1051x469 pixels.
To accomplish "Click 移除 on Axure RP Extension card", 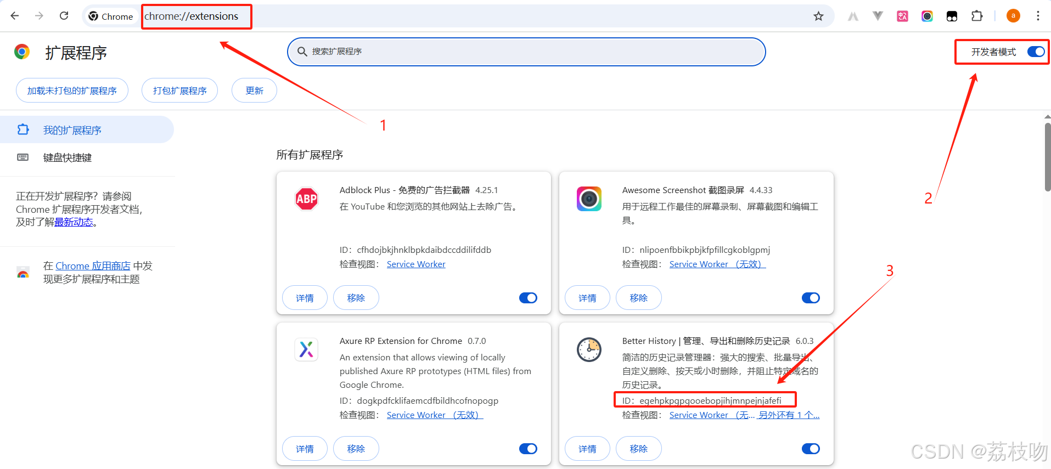I will click(x=356, y=449).
